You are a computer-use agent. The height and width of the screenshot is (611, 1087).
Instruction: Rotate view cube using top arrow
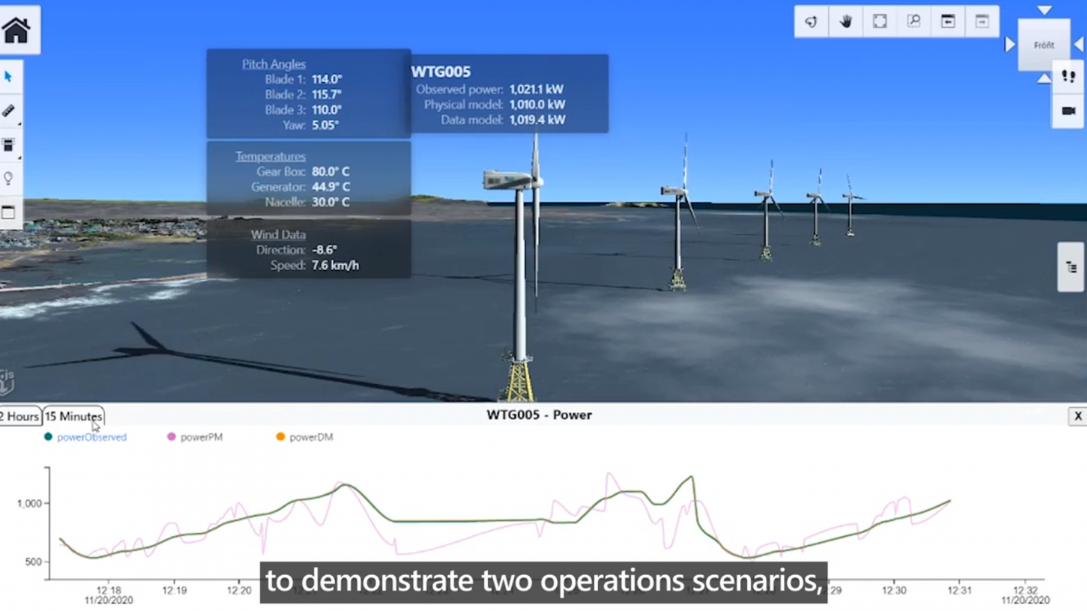tap(1044, 10)
